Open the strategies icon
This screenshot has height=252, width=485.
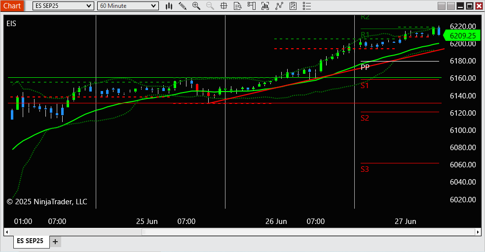pyautogui.click(x=279, y=6)
